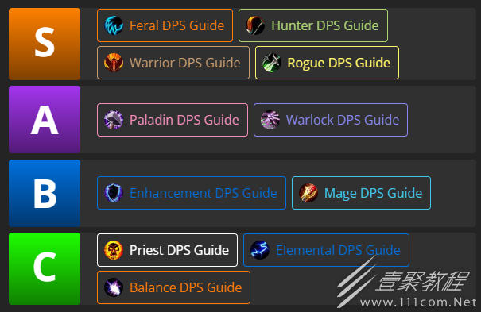Select the blue B tier tile
481x312 pixels.
(45, 193)
